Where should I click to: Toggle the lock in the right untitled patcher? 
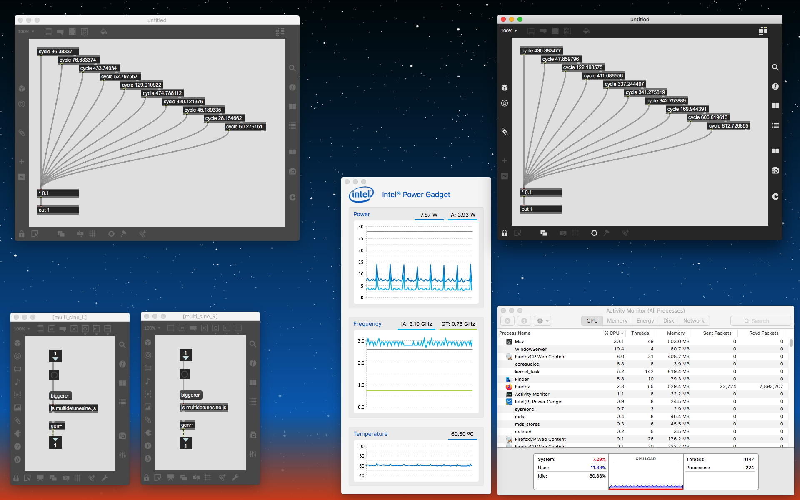504,233
